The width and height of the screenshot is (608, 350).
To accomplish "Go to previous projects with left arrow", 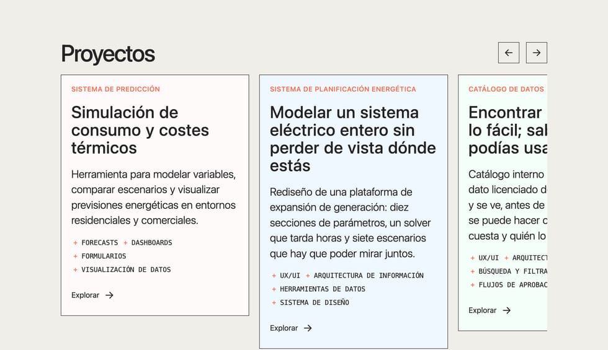I will (x=508, y=53).
